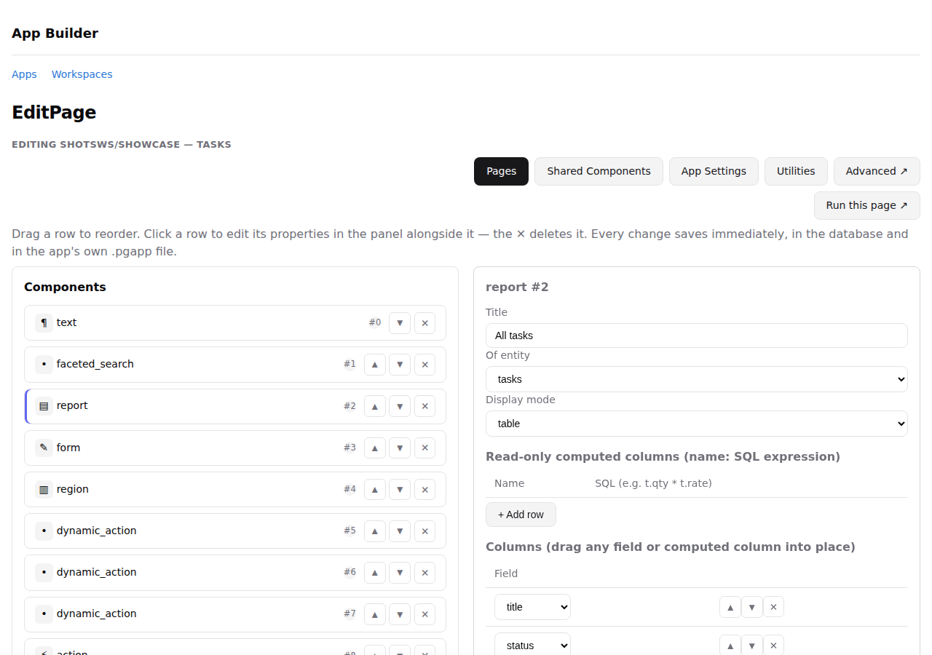Remove the title column
The image size is (932, 655).
[x=773, y=607]
